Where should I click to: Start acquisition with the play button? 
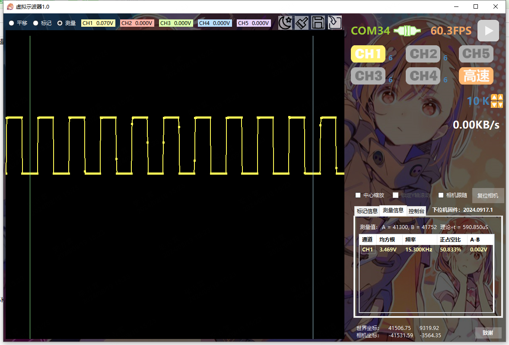point(488,31)
